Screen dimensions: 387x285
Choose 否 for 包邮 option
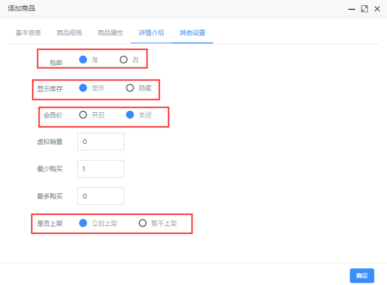click(x=124, y=60)
